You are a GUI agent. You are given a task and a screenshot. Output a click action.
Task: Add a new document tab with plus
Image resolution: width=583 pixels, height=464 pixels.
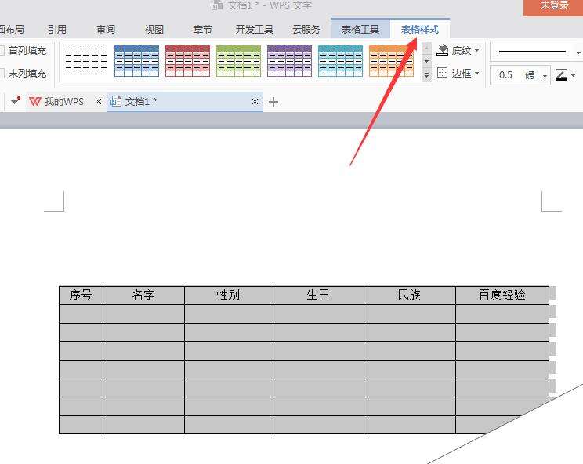(x=273, y=102)
